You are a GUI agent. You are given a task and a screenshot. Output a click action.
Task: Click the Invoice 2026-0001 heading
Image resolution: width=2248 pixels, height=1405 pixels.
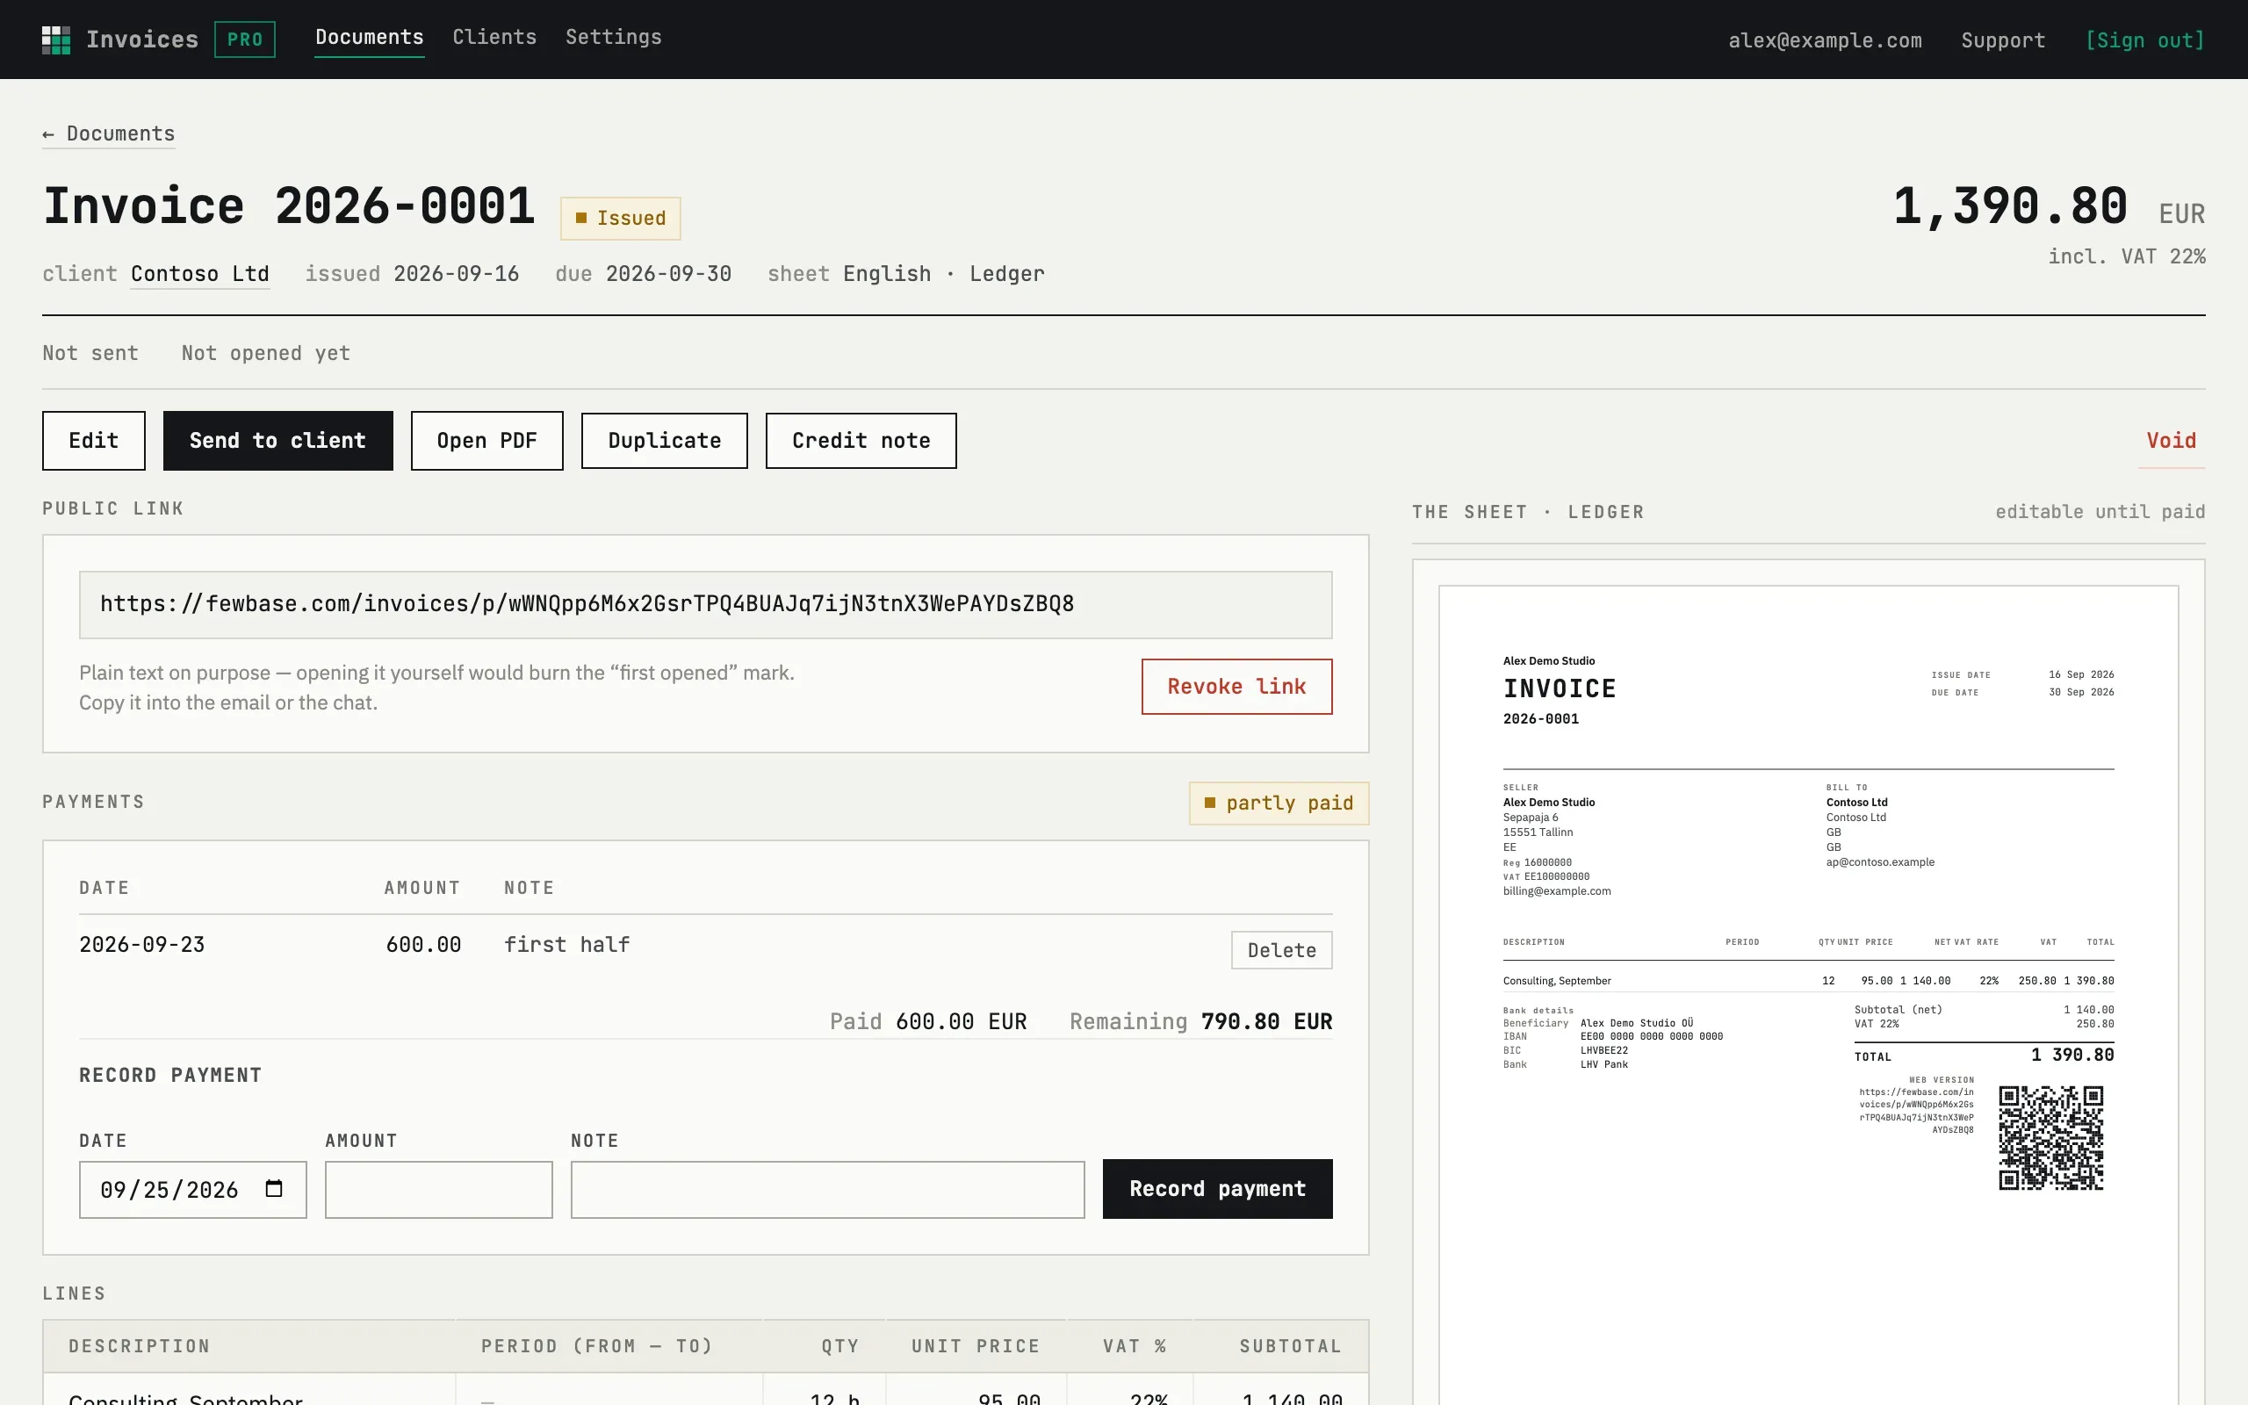pyautogui.click(x=289, y=206)
